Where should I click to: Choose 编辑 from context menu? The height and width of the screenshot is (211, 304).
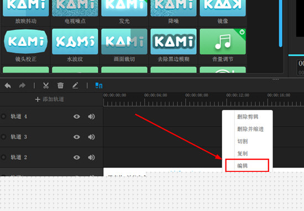247,165
